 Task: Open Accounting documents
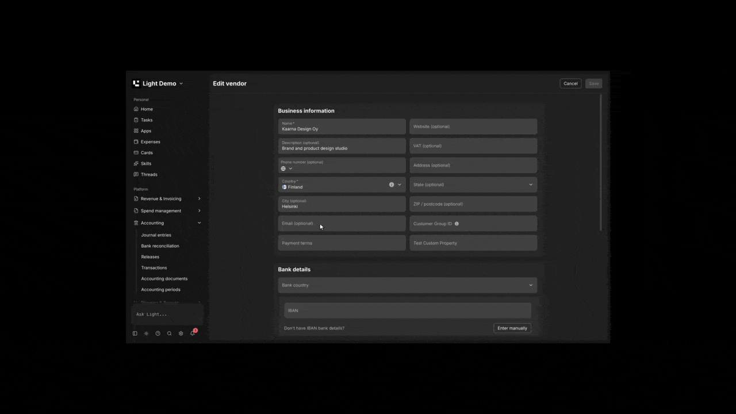[164, 279]
